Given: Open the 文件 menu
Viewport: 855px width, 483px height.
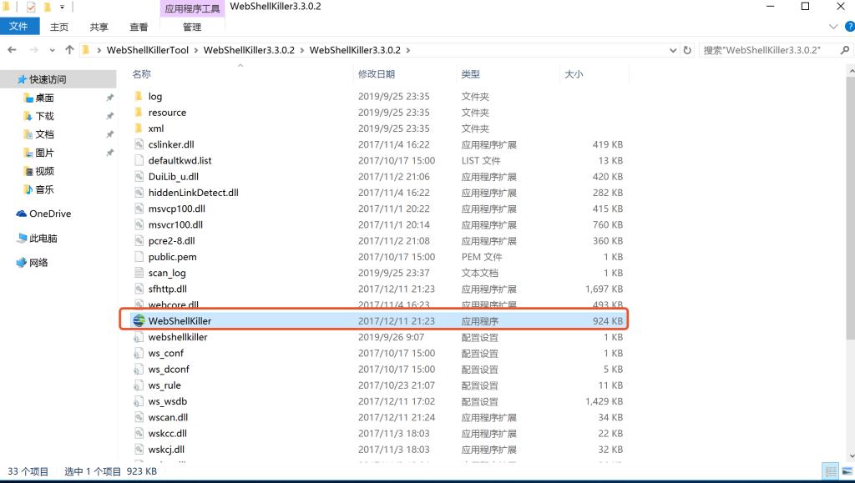Looking at the screenshot, I should pos(18,27).
